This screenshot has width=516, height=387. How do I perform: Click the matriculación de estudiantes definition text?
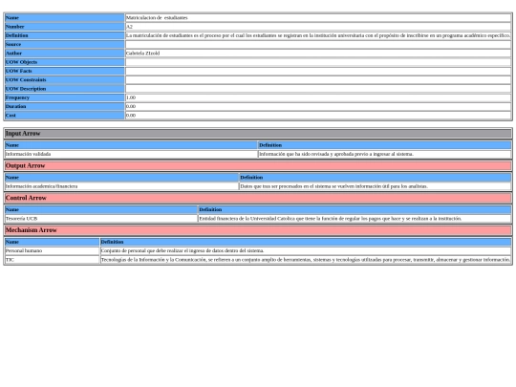318,35
